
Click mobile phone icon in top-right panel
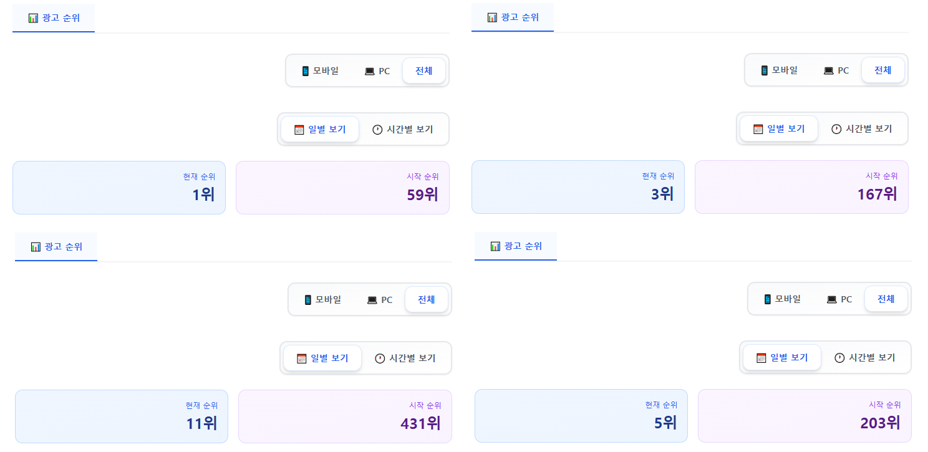pyautogui.click(x=765, y=70)
